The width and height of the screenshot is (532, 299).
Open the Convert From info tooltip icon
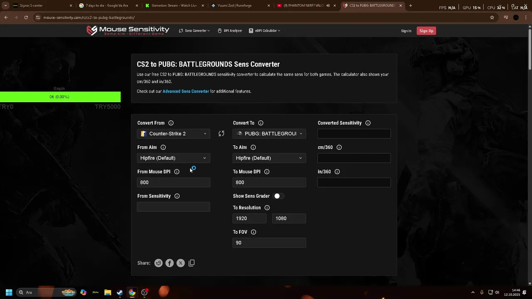click(x=171, y=123)
